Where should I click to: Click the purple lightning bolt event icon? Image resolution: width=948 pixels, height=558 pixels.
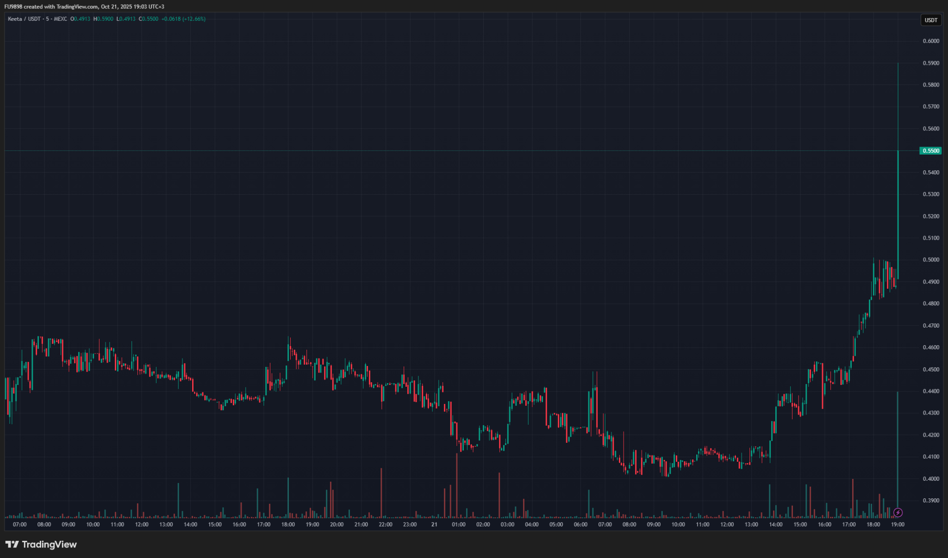898,513
